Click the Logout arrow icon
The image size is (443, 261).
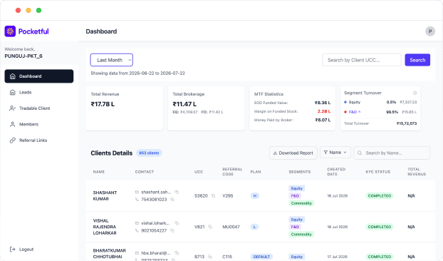tap(12, 249)
